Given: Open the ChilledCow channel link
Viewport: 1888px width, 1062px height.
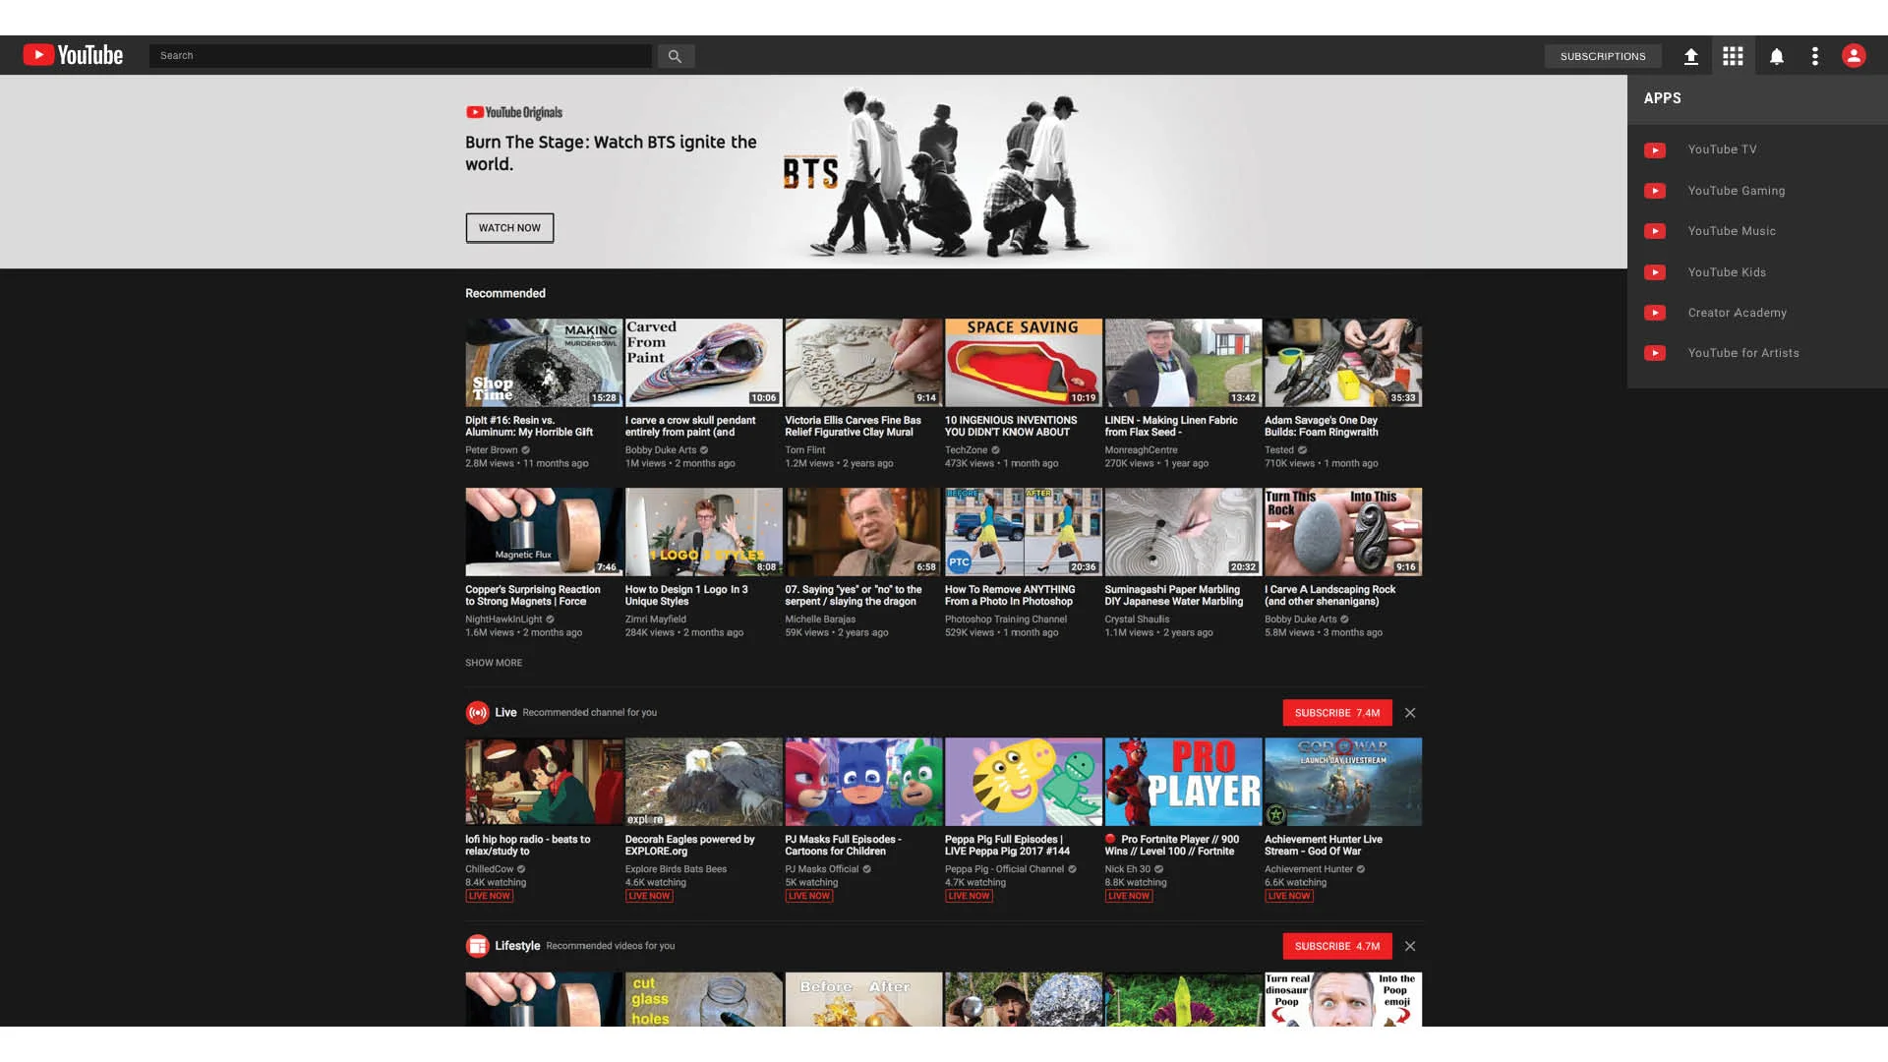Looking at the screenshot, I should coord(490,869).
